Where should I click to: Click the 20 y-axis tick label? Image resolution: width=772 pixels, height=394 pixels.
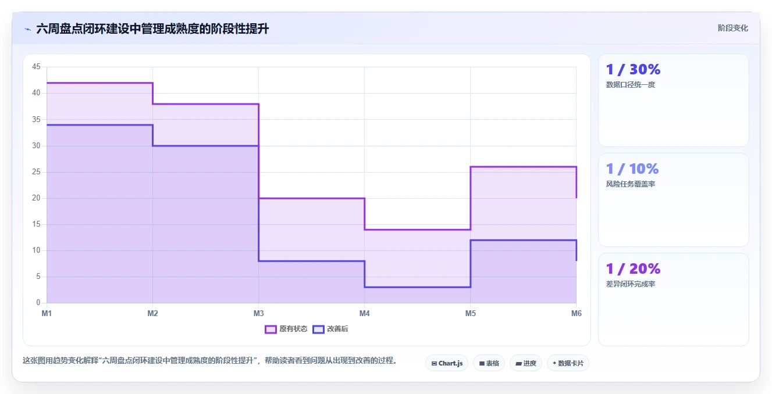36,198
